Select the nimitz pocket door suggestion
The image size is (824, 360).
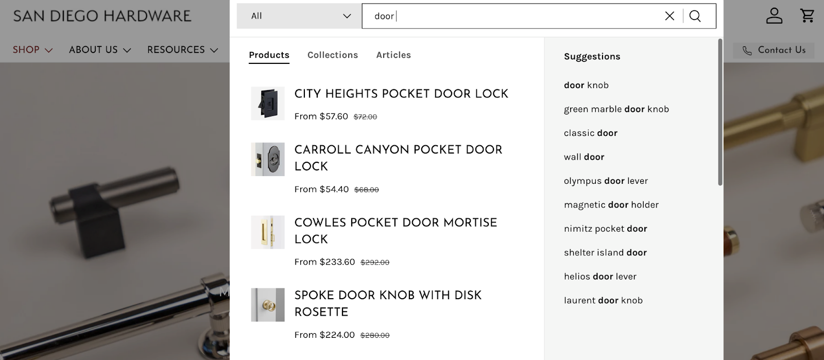605,228
